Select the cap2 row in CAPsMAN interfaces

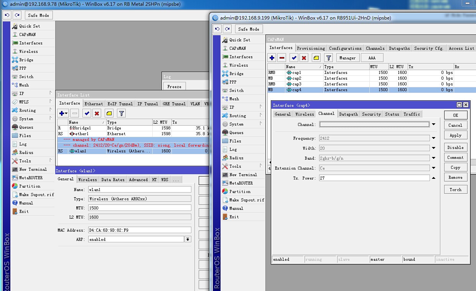[x=368, y=78]
